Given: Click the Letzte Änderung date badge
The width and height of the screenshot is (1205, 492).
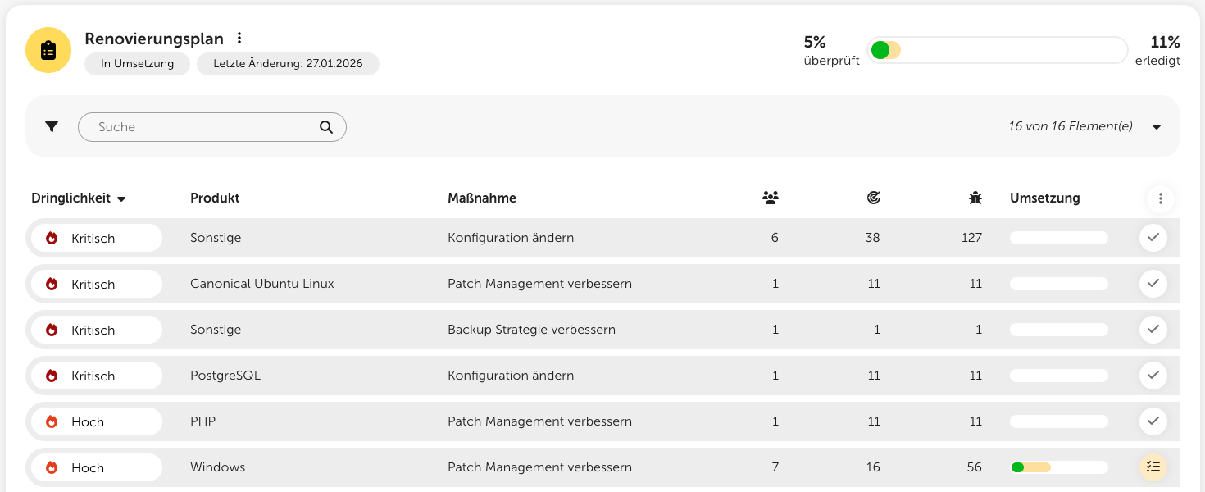Looking at the screenshot, I should [288, 64].
